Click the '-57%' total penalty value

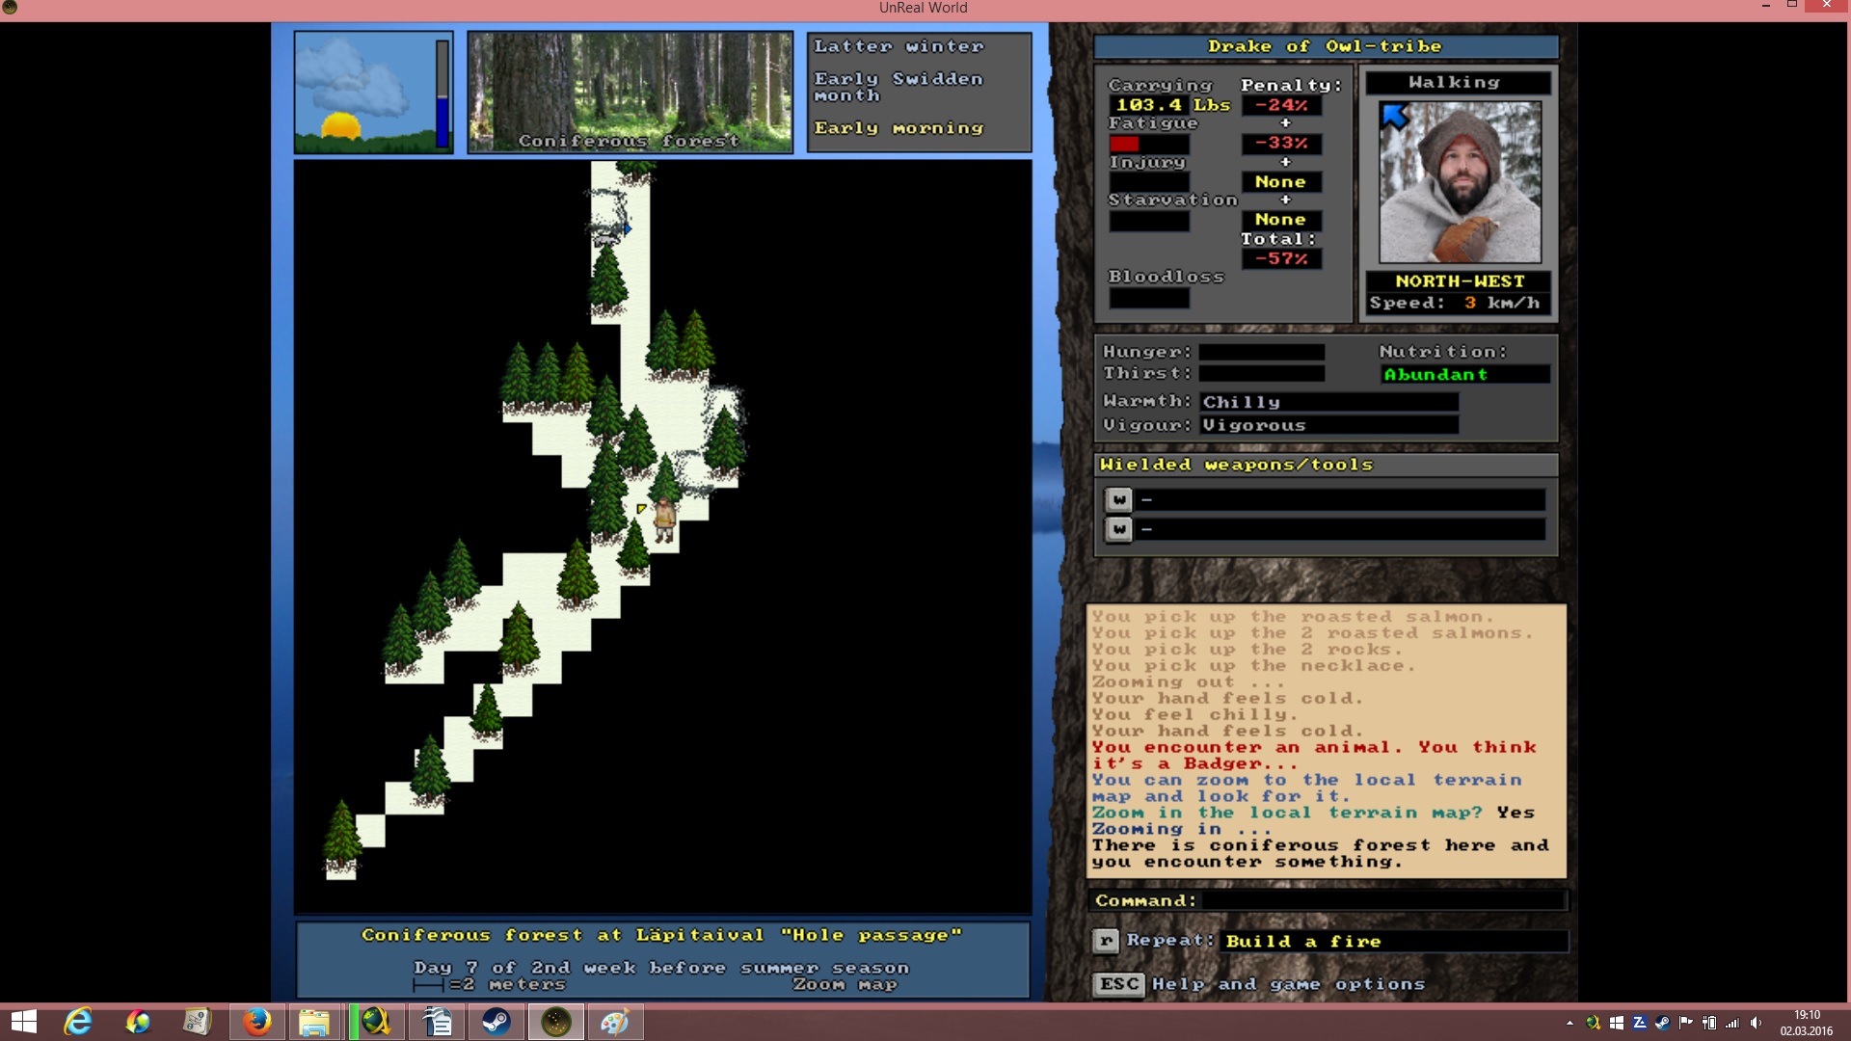[1281, 258]
